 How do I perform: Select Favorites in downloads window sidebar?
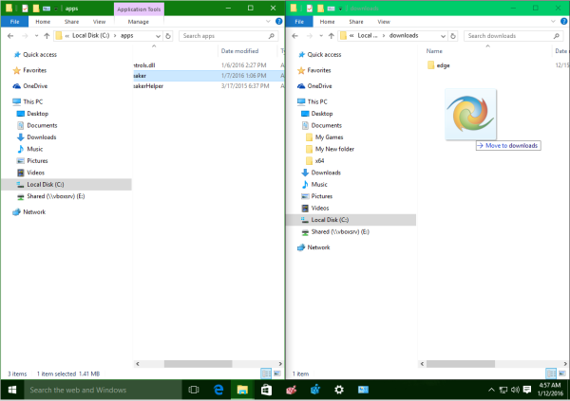[x=314, y=70]
